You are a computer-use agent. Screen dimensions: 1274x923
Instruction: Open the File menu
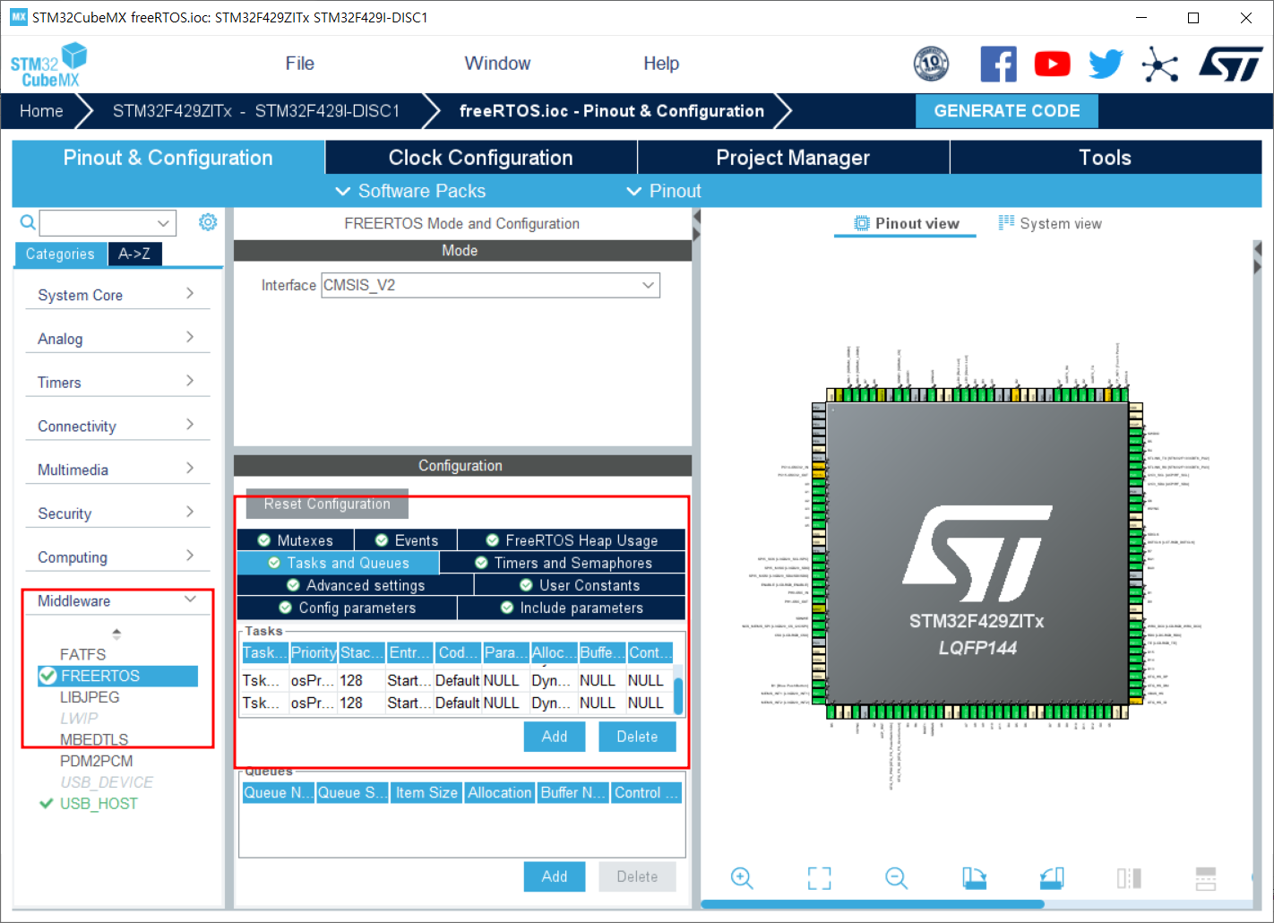pyautogui.click(x=299, y=64)
